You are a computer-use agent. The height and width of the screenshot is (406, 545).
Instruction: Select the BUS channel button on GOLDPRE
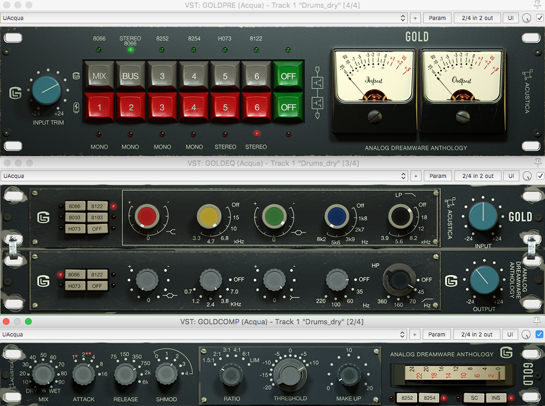point(131,76)
